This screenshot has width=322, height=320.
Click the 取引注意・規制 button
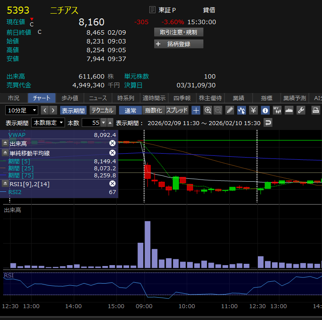point(178,32)
